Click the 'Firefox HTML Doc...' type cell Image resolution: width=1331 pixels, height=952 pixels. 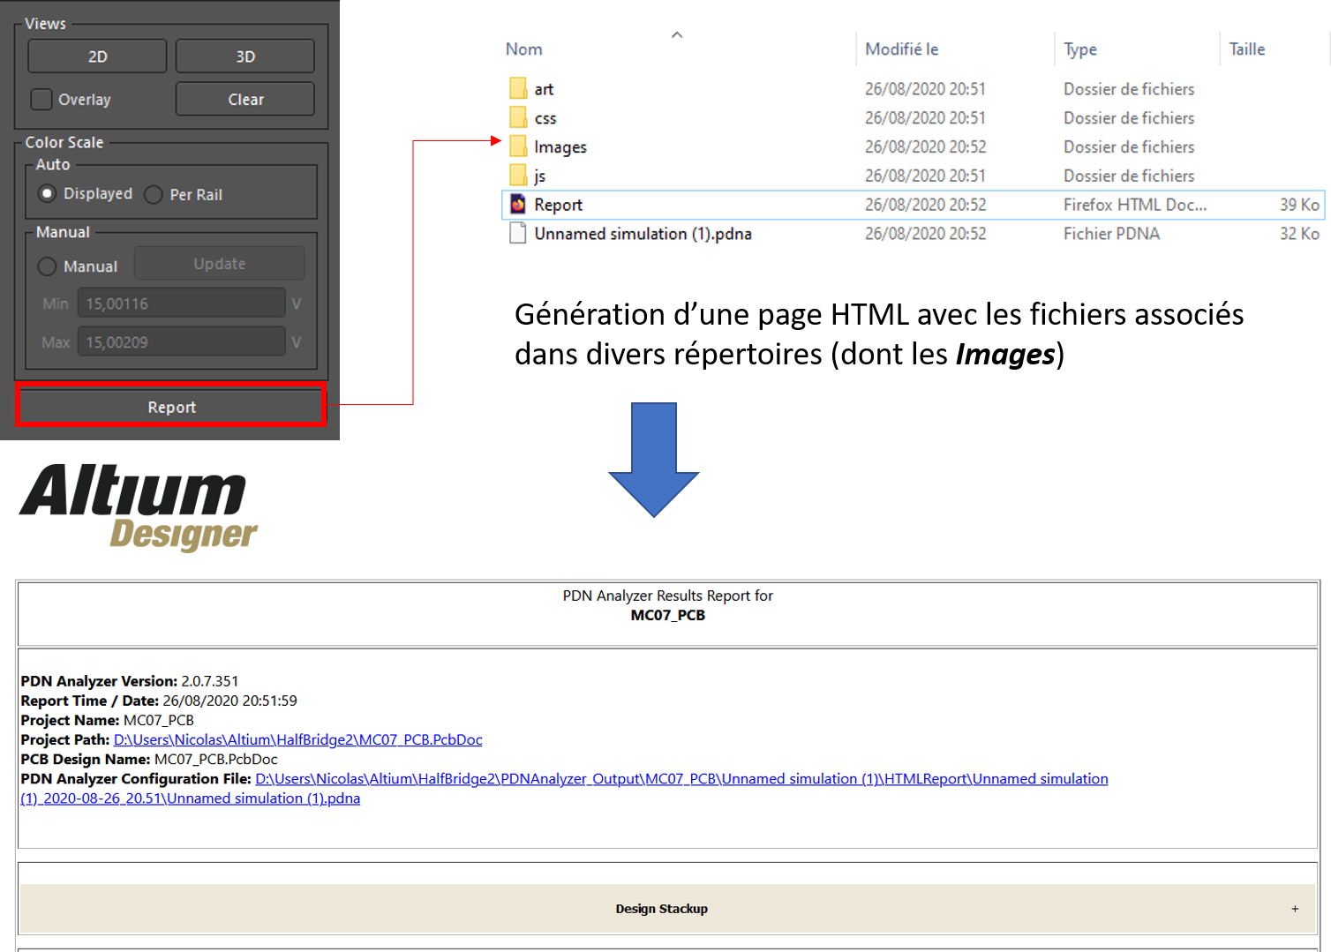pos(1135,205)
